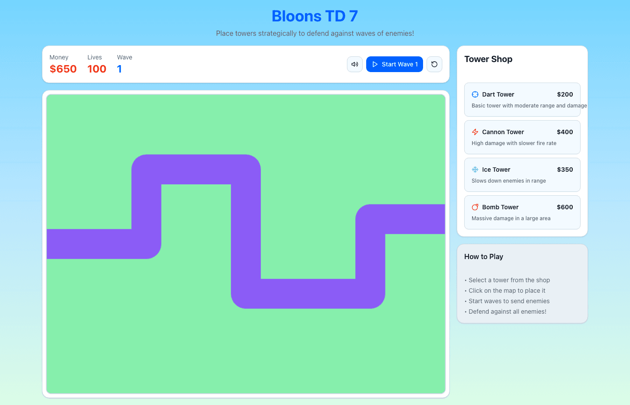Select the Dart Tower globe icon
Viewport: 630px width, 405px height.
pyautogui.click(x=475, y=94)
